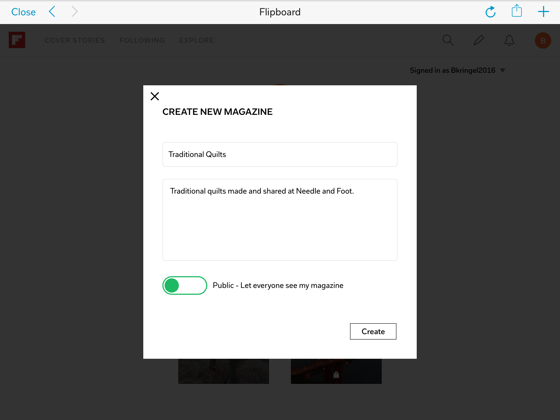Go back with the left arrow

coord(52,12)
